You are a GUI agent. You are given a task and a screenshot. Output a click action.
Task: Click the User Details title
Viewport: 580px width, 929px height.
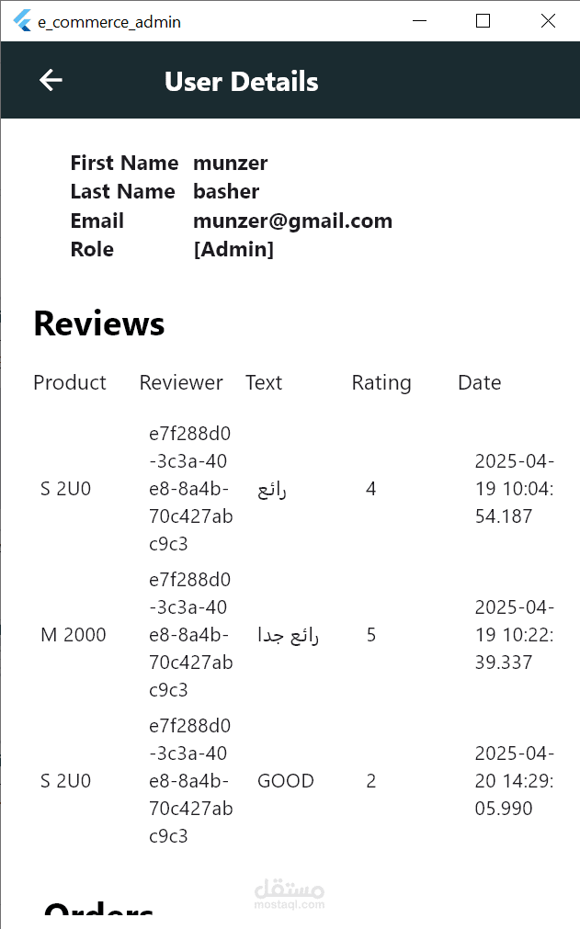241,82
